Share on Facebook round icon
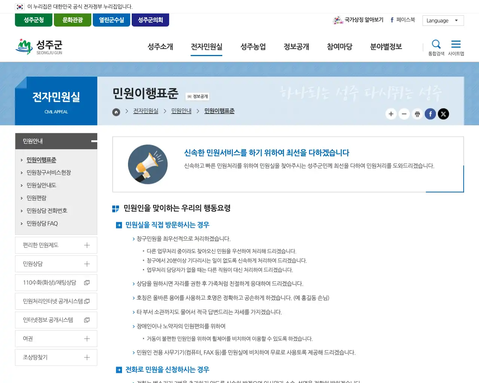 tap(430, 114)
